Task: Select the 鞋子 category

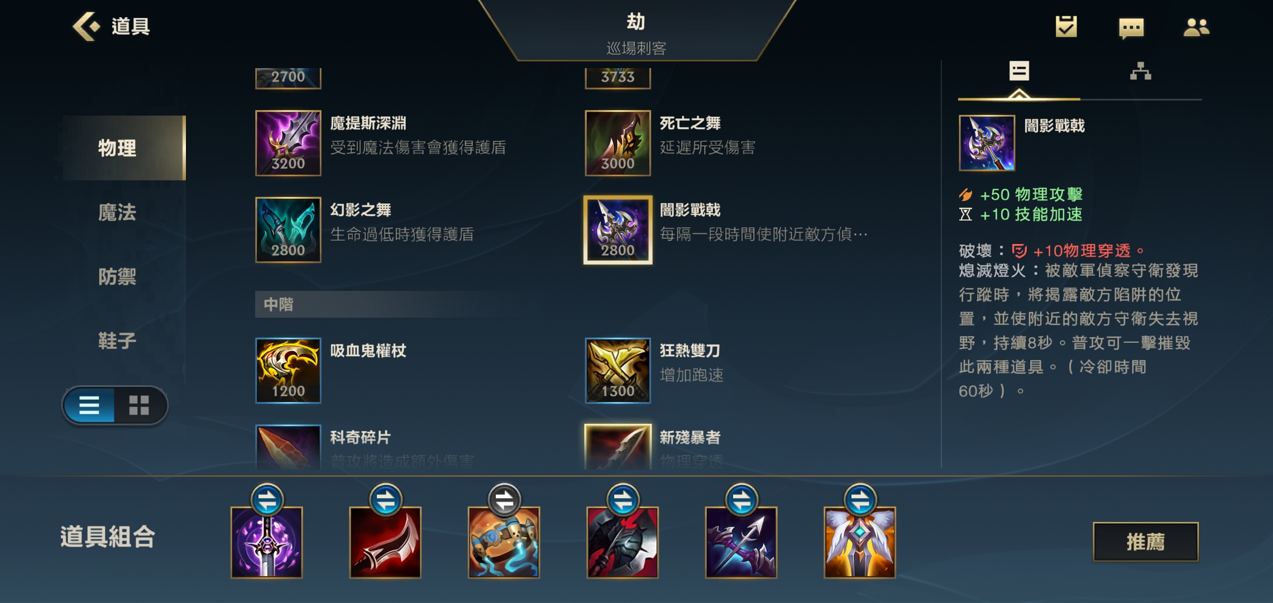Action: tap(117, 341)
